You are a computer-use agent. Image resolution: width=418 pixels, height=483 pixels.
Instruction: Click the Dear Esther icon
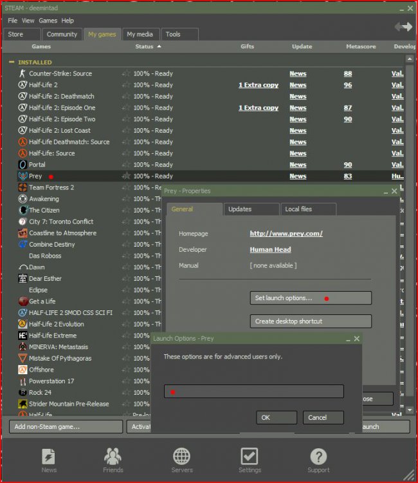[23, 279]
